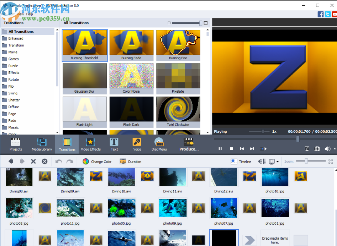Switch to Timeline view
Screen dimensions: 337x246
241,162
